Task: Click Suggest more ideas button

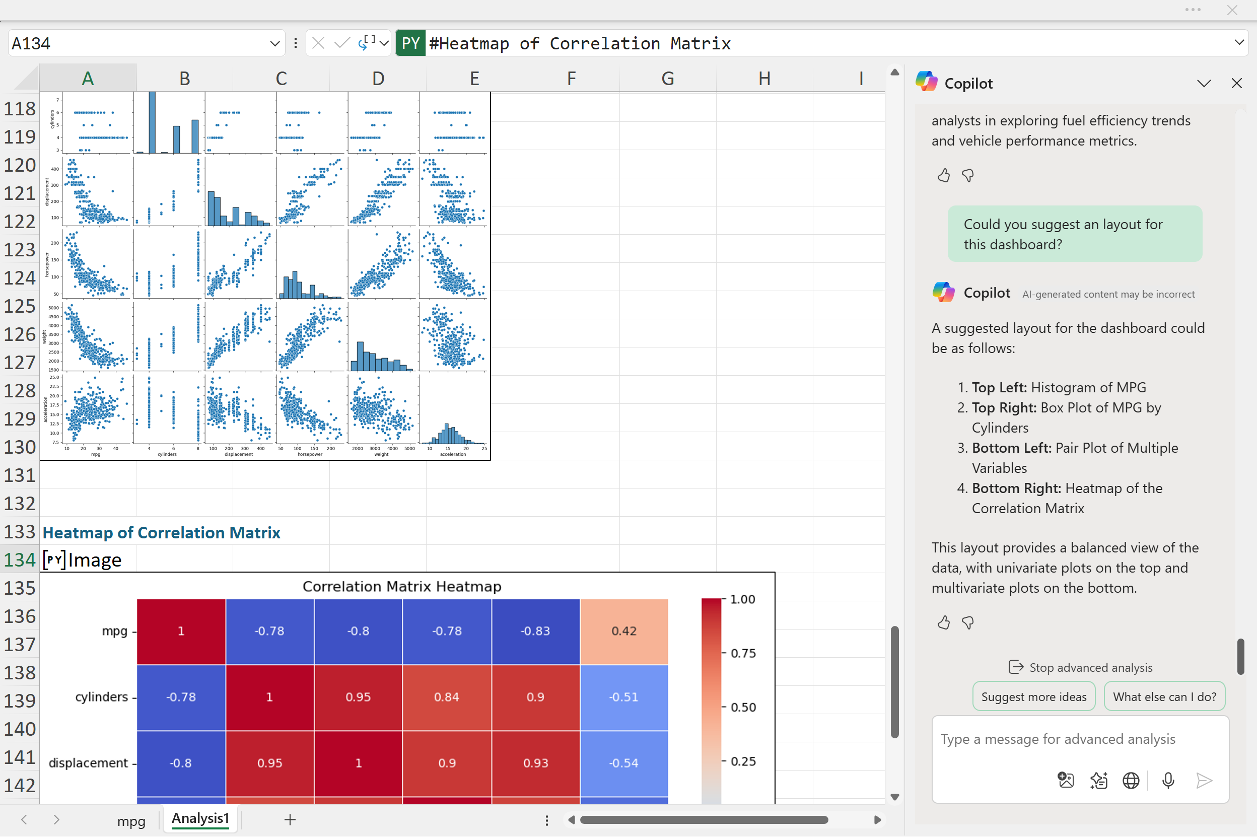Action: [x=1033, y=696]
